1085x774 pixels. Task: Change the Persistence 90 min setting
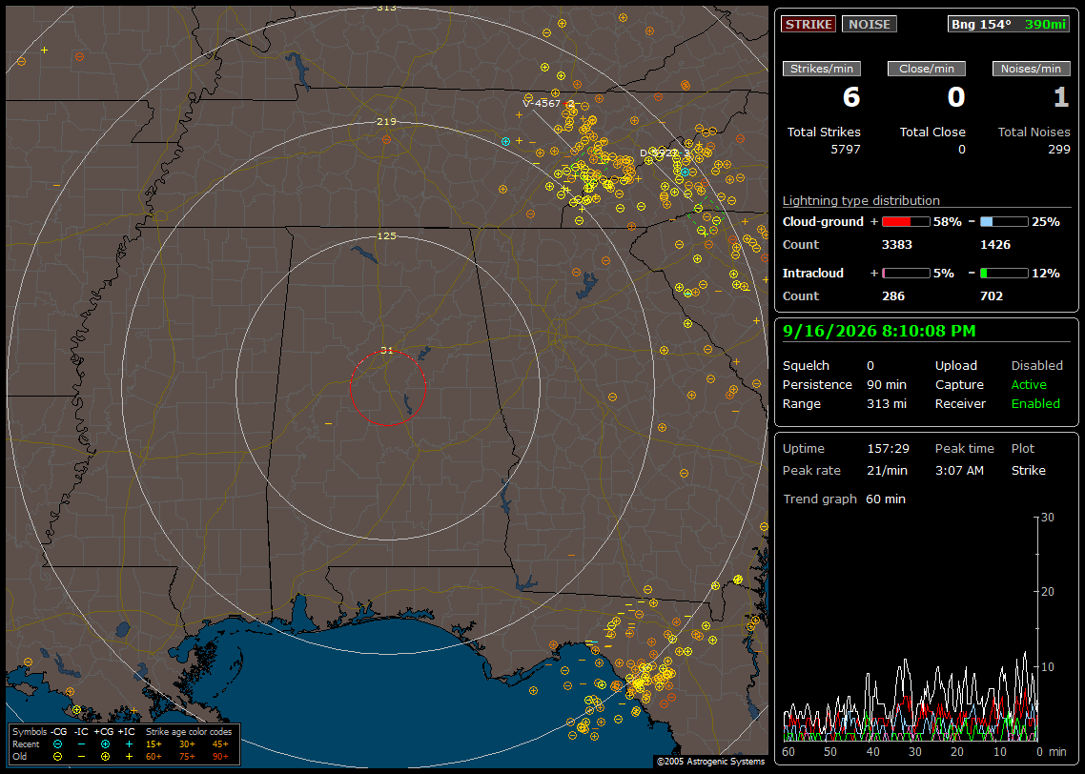(x=887, y=384)
